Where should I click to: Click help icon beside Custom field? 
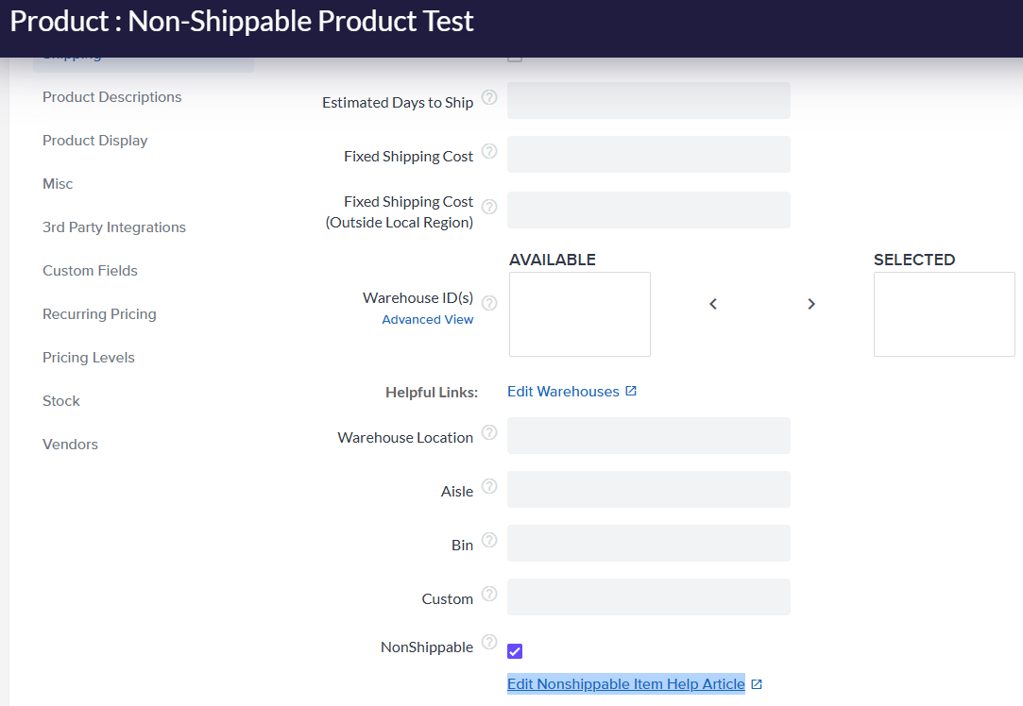click(x=489, y=594)
